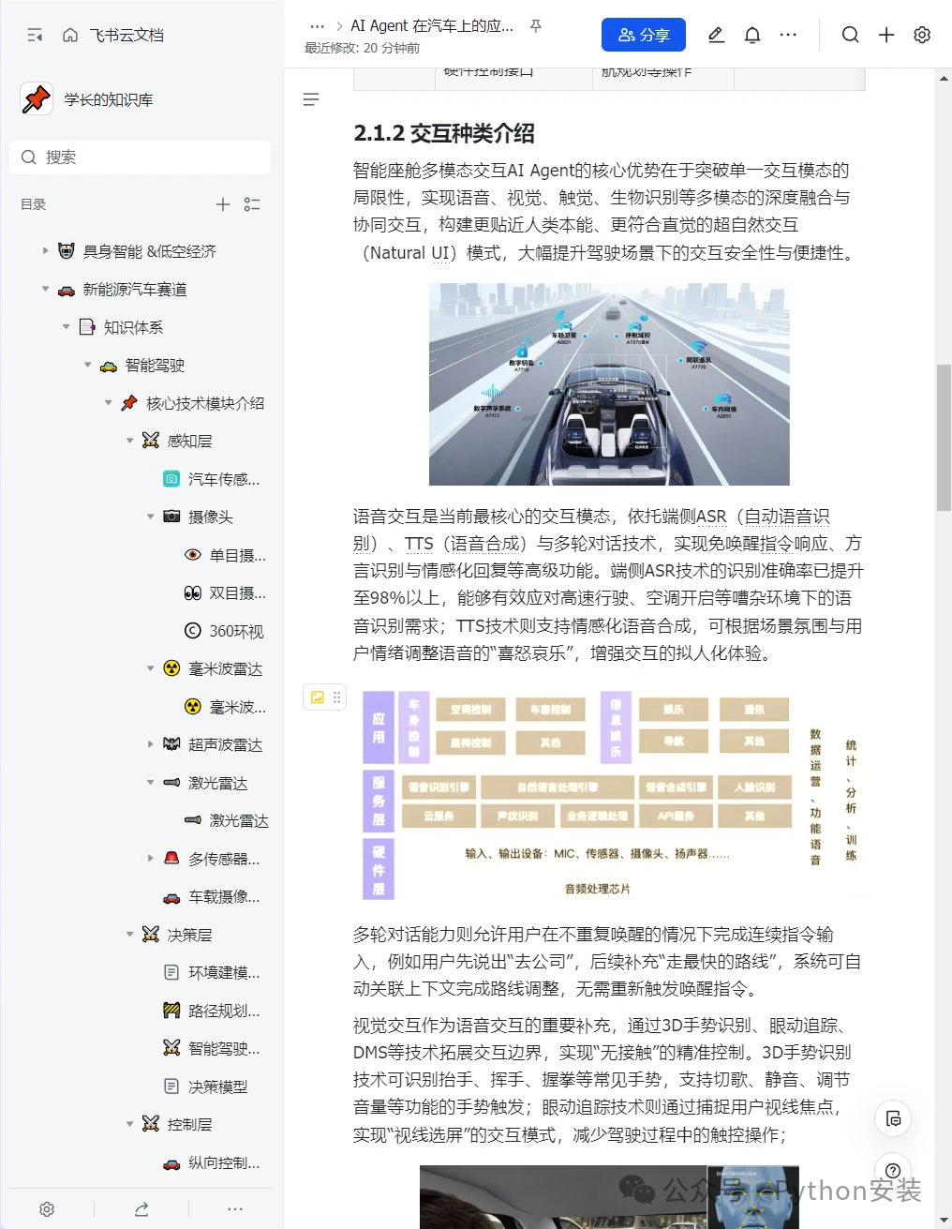
Task: Collapse the 智能驾驶 node
Action: (x=87, y=365)
